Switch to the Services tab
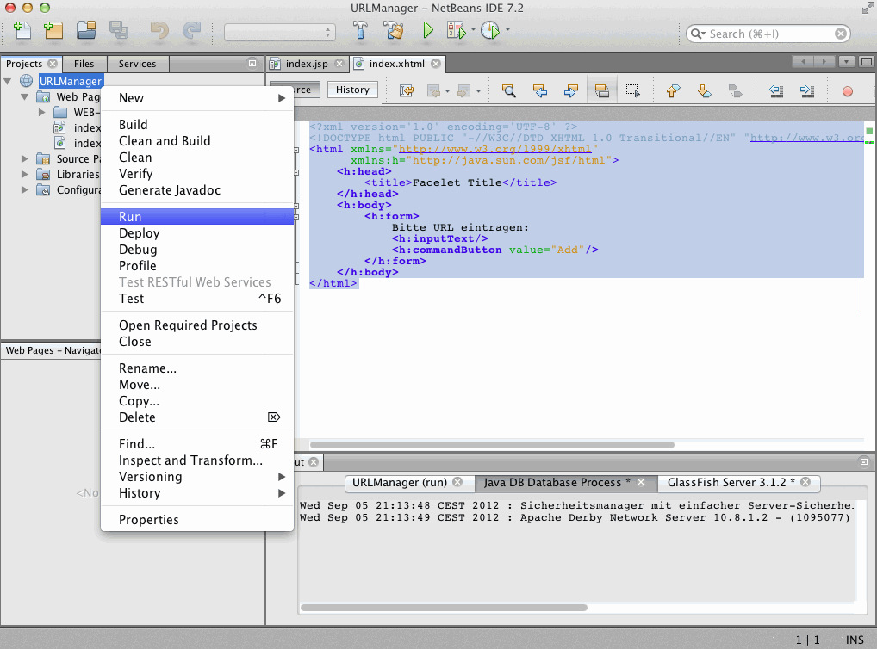The width and height of the screenshot is (877, 649). pos(138,64)
